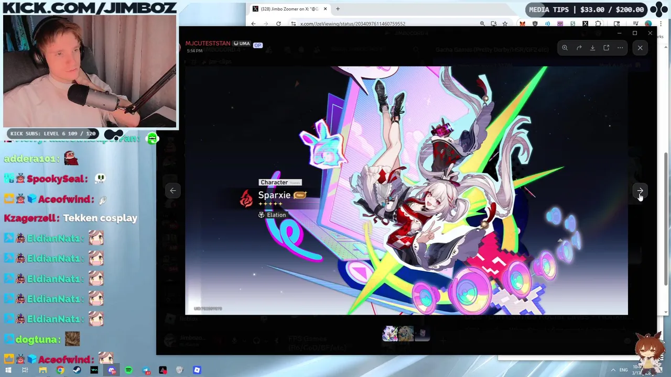Open the Windows Start menu

pos(8,370)
